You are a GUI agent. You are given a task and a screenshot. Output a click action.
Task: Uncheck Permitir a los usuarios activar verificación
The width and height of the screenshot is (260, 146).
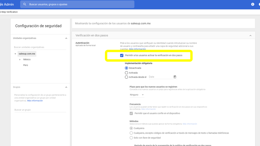coord(122,55)
